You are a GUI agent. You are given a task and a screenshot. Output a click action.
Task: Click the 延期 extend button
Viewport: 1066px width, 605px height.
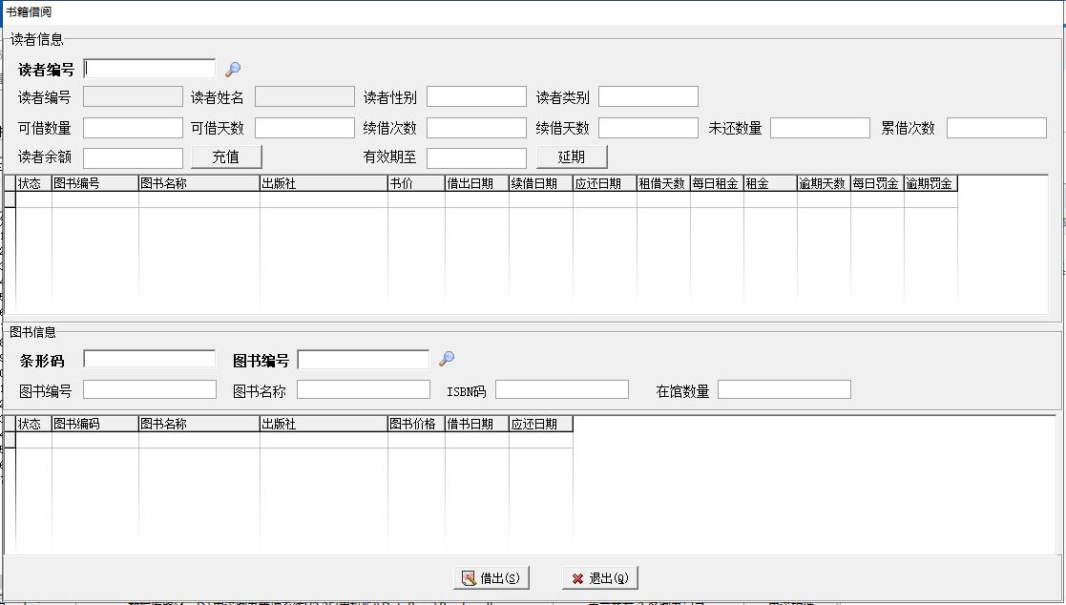572,157
